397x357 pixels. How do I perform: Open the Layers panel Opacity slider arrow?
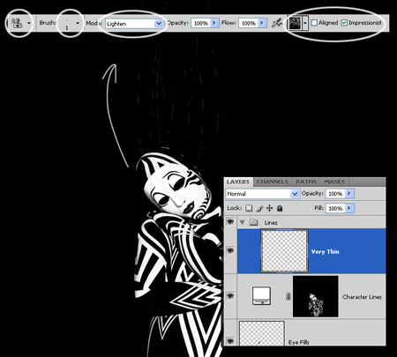(x=349, y=194)
